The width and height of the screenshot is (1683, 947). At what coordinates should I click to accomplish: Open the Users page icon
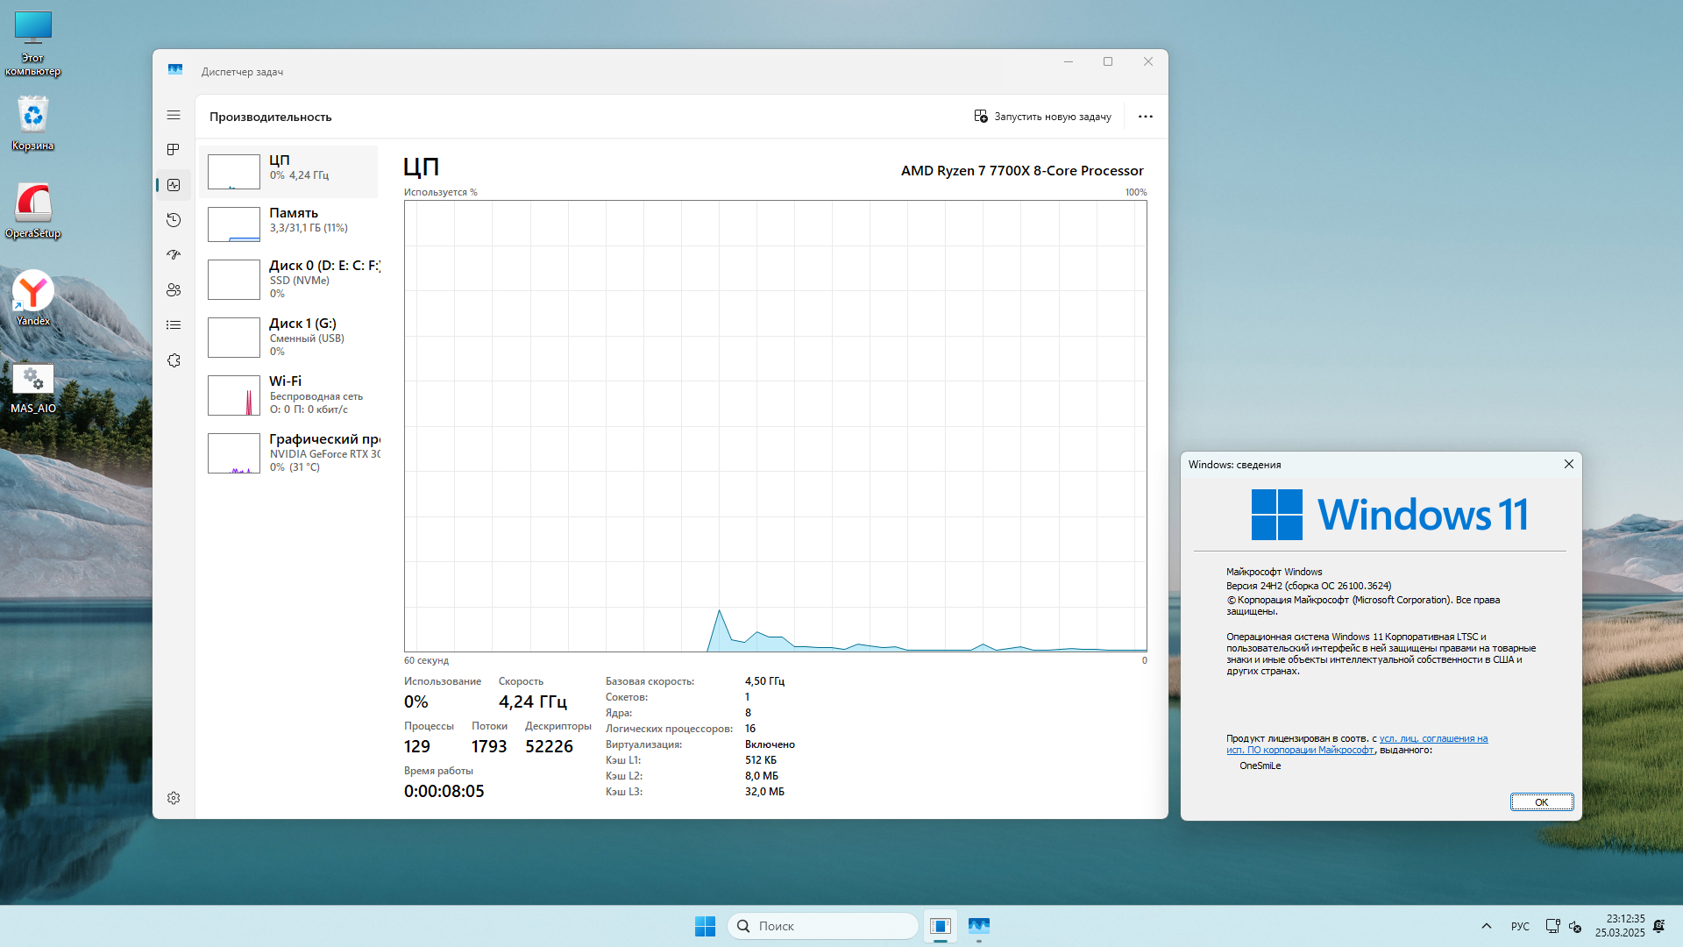pos(174,290)
